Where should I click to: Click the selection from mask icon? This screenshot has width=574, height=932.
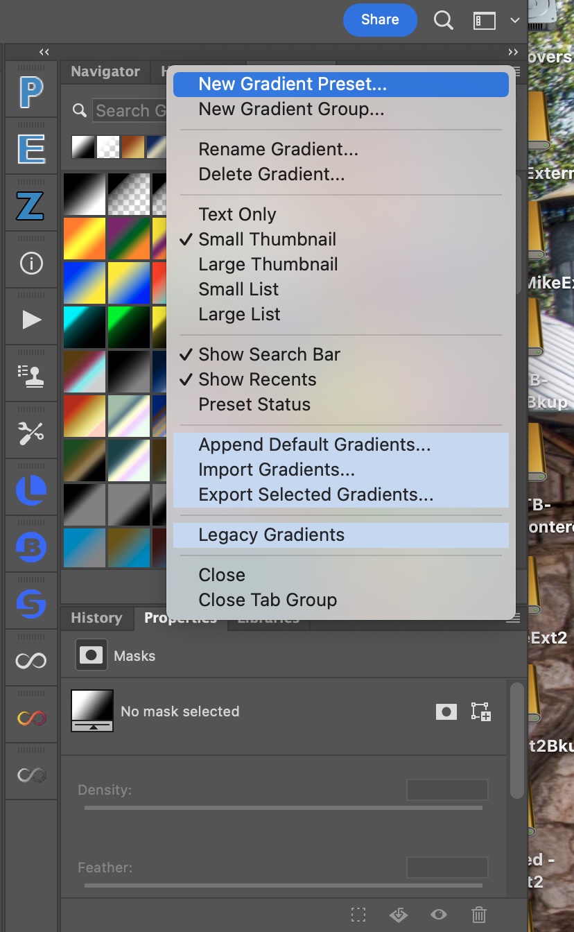(x=358, y=915)
